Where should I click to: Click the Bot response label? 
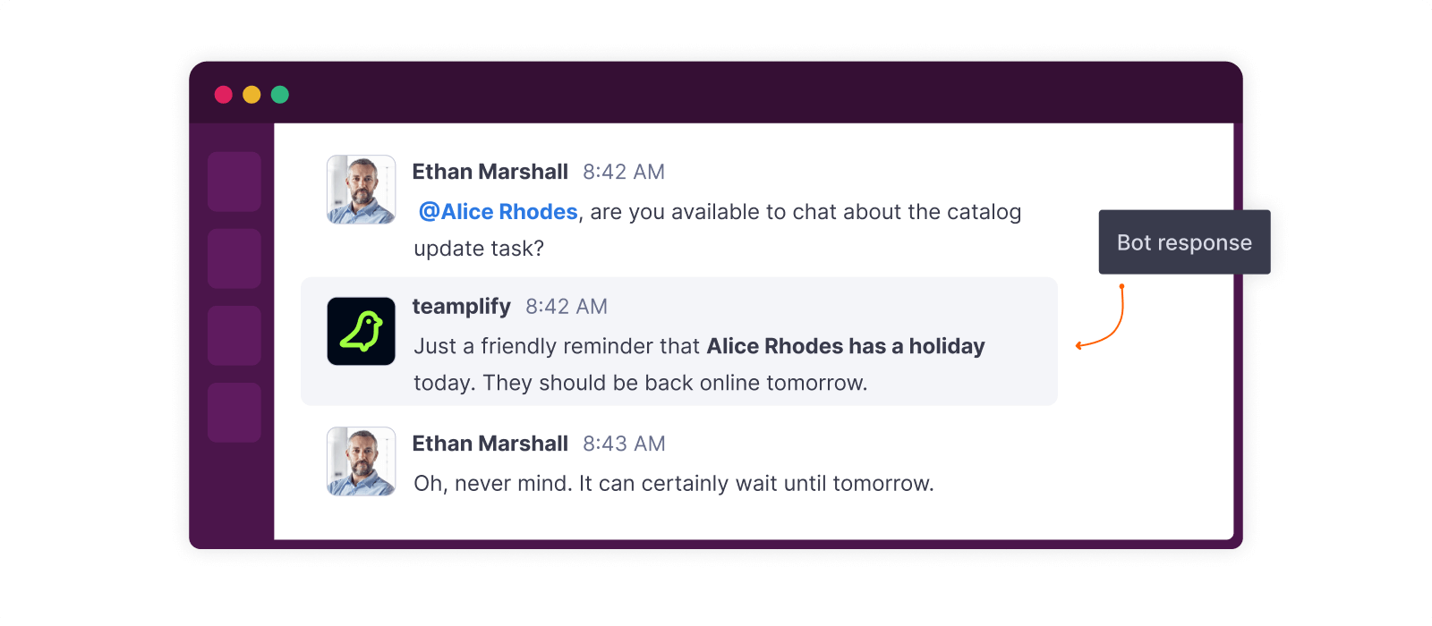(x=1184, y=242)
